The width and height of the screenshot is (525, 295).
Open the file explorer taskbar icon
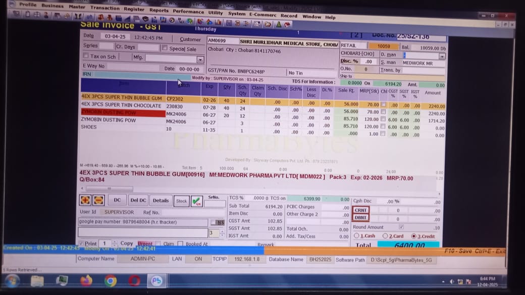(x=37, y=280)
